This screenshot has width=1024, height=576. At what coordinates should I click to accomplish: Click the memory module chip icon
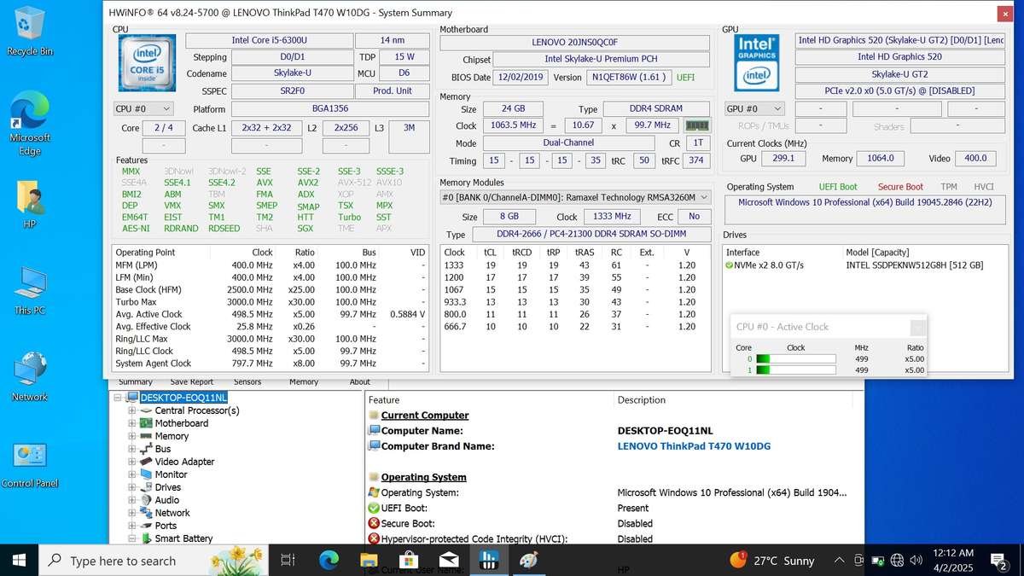tap(697, 126)
